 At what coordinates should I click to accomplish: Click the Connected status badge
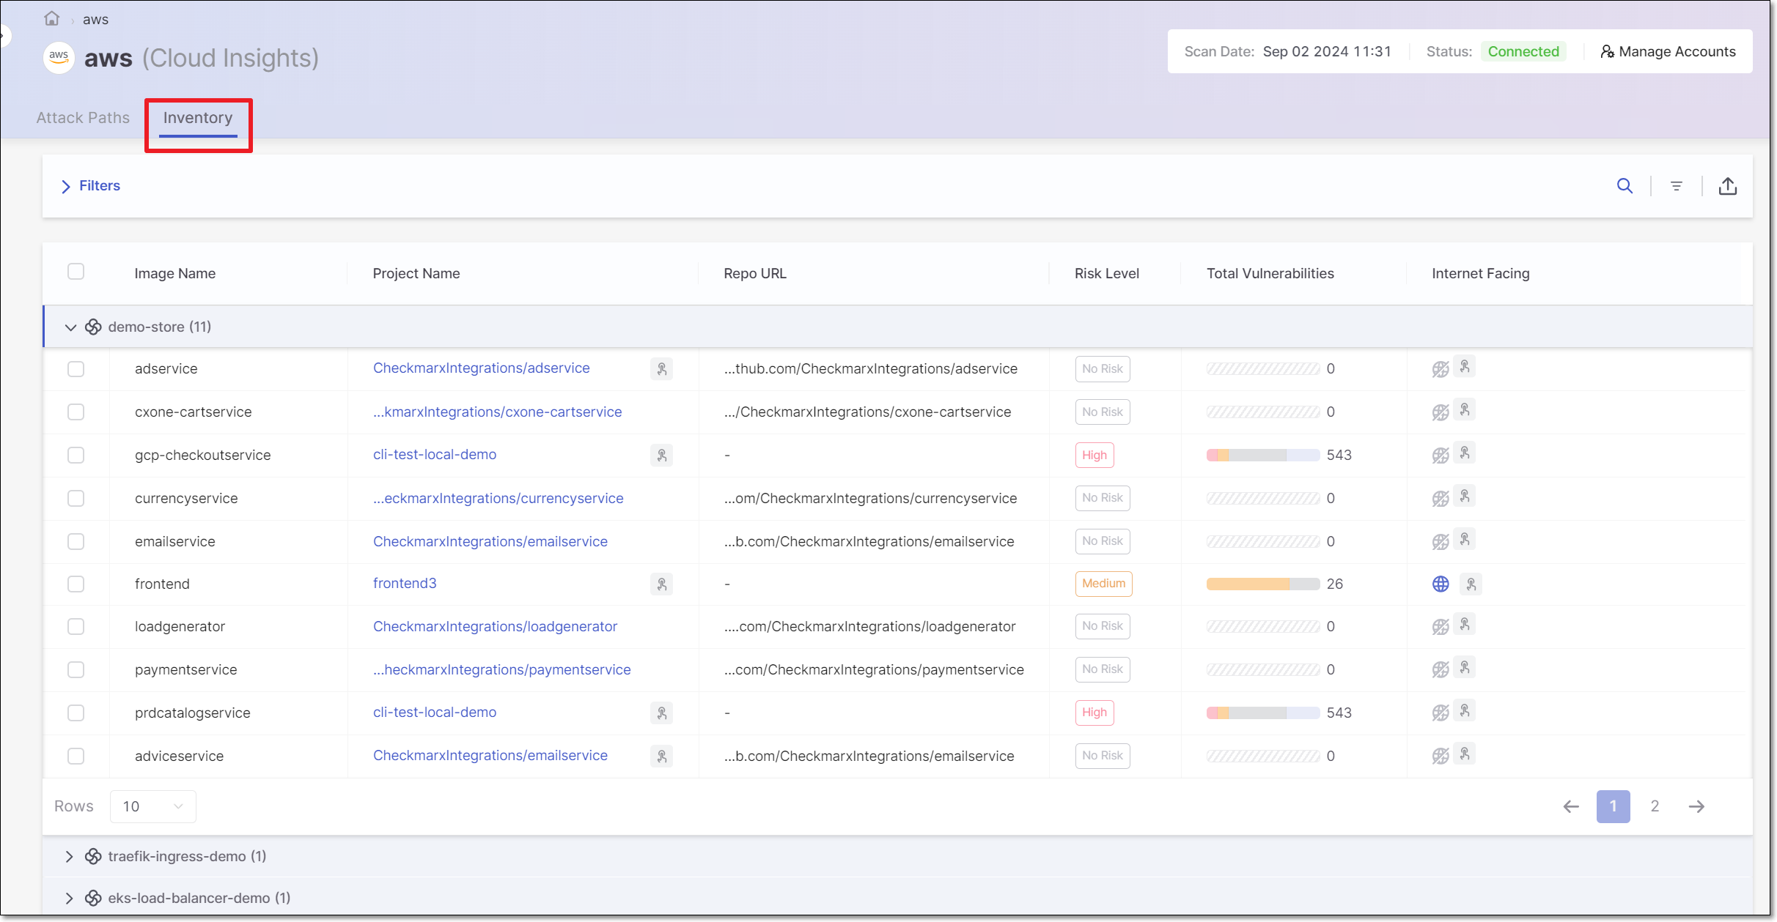point(1523,51)
